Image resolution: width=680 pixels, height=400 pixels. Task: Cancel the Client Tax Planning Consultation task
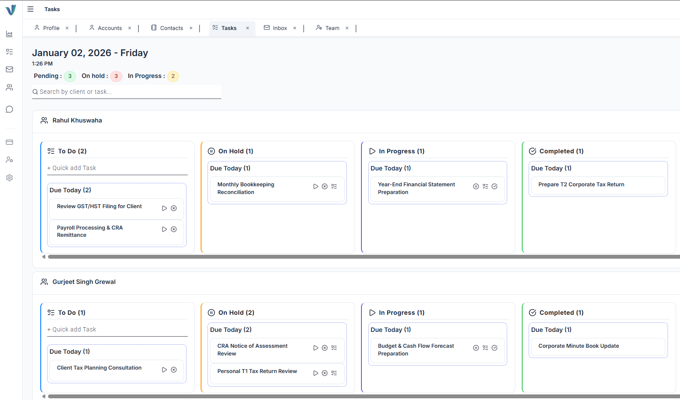click(174, 370)
